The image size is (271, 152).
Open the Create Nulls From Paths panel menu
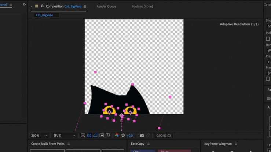click(x=69, y=144)
